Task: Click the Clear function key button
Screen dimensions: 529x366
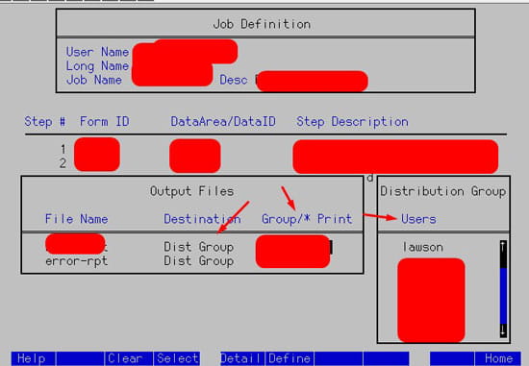Action: [x=129, y=358]
